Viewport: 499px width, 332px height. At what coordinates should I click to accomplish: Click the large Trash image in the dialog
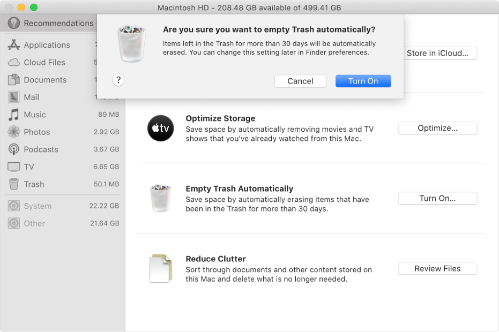coord(132,43)
